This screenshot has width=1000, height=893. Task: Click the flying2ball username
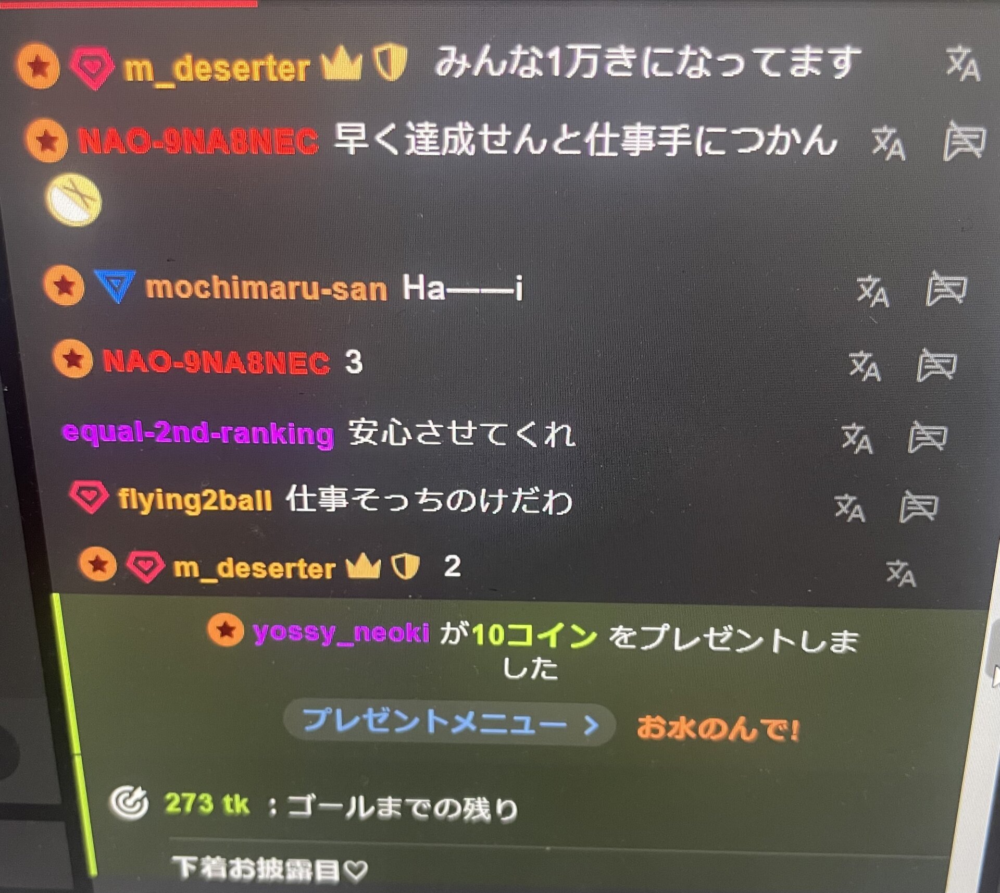coord(195,500)
